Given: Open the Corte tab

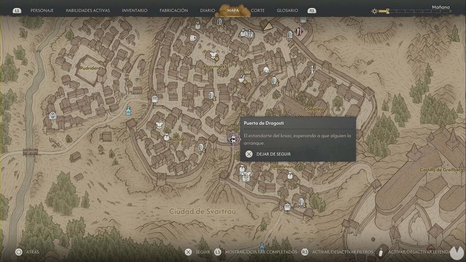Looking at the screenshot, I should click(258, 11).
